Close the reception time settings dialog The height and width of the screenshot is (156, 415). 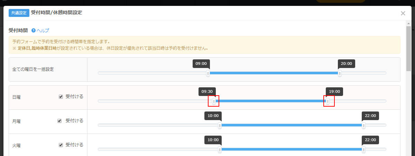coord(403,13)
